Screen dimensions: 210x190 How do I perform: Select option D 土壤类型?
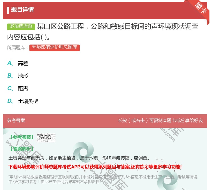click(23, 101)
